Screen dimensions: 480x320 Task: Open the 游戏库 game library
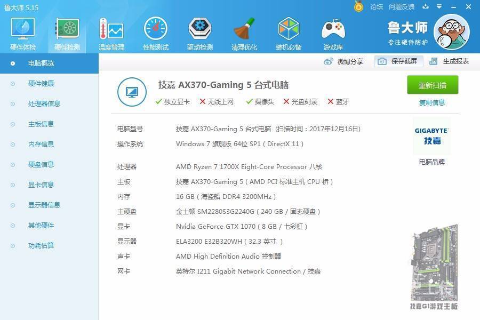point(332,32)
